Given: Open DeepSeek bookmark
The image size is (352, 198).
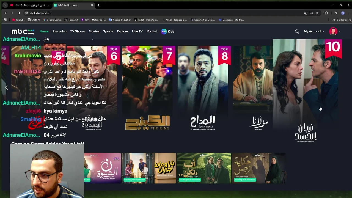Looking at the screenshot, I should pyautogui.click(x=231, y=20).
